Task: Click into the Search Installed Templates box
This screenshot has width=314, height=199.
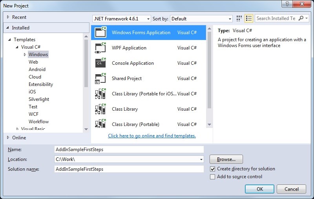Action: click(276, 18)
